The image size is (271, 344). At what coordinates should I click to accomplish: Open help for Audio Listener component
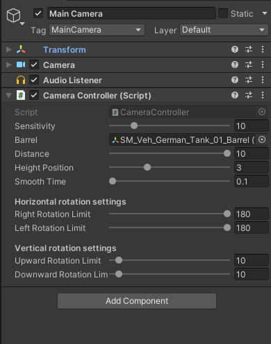235,80
